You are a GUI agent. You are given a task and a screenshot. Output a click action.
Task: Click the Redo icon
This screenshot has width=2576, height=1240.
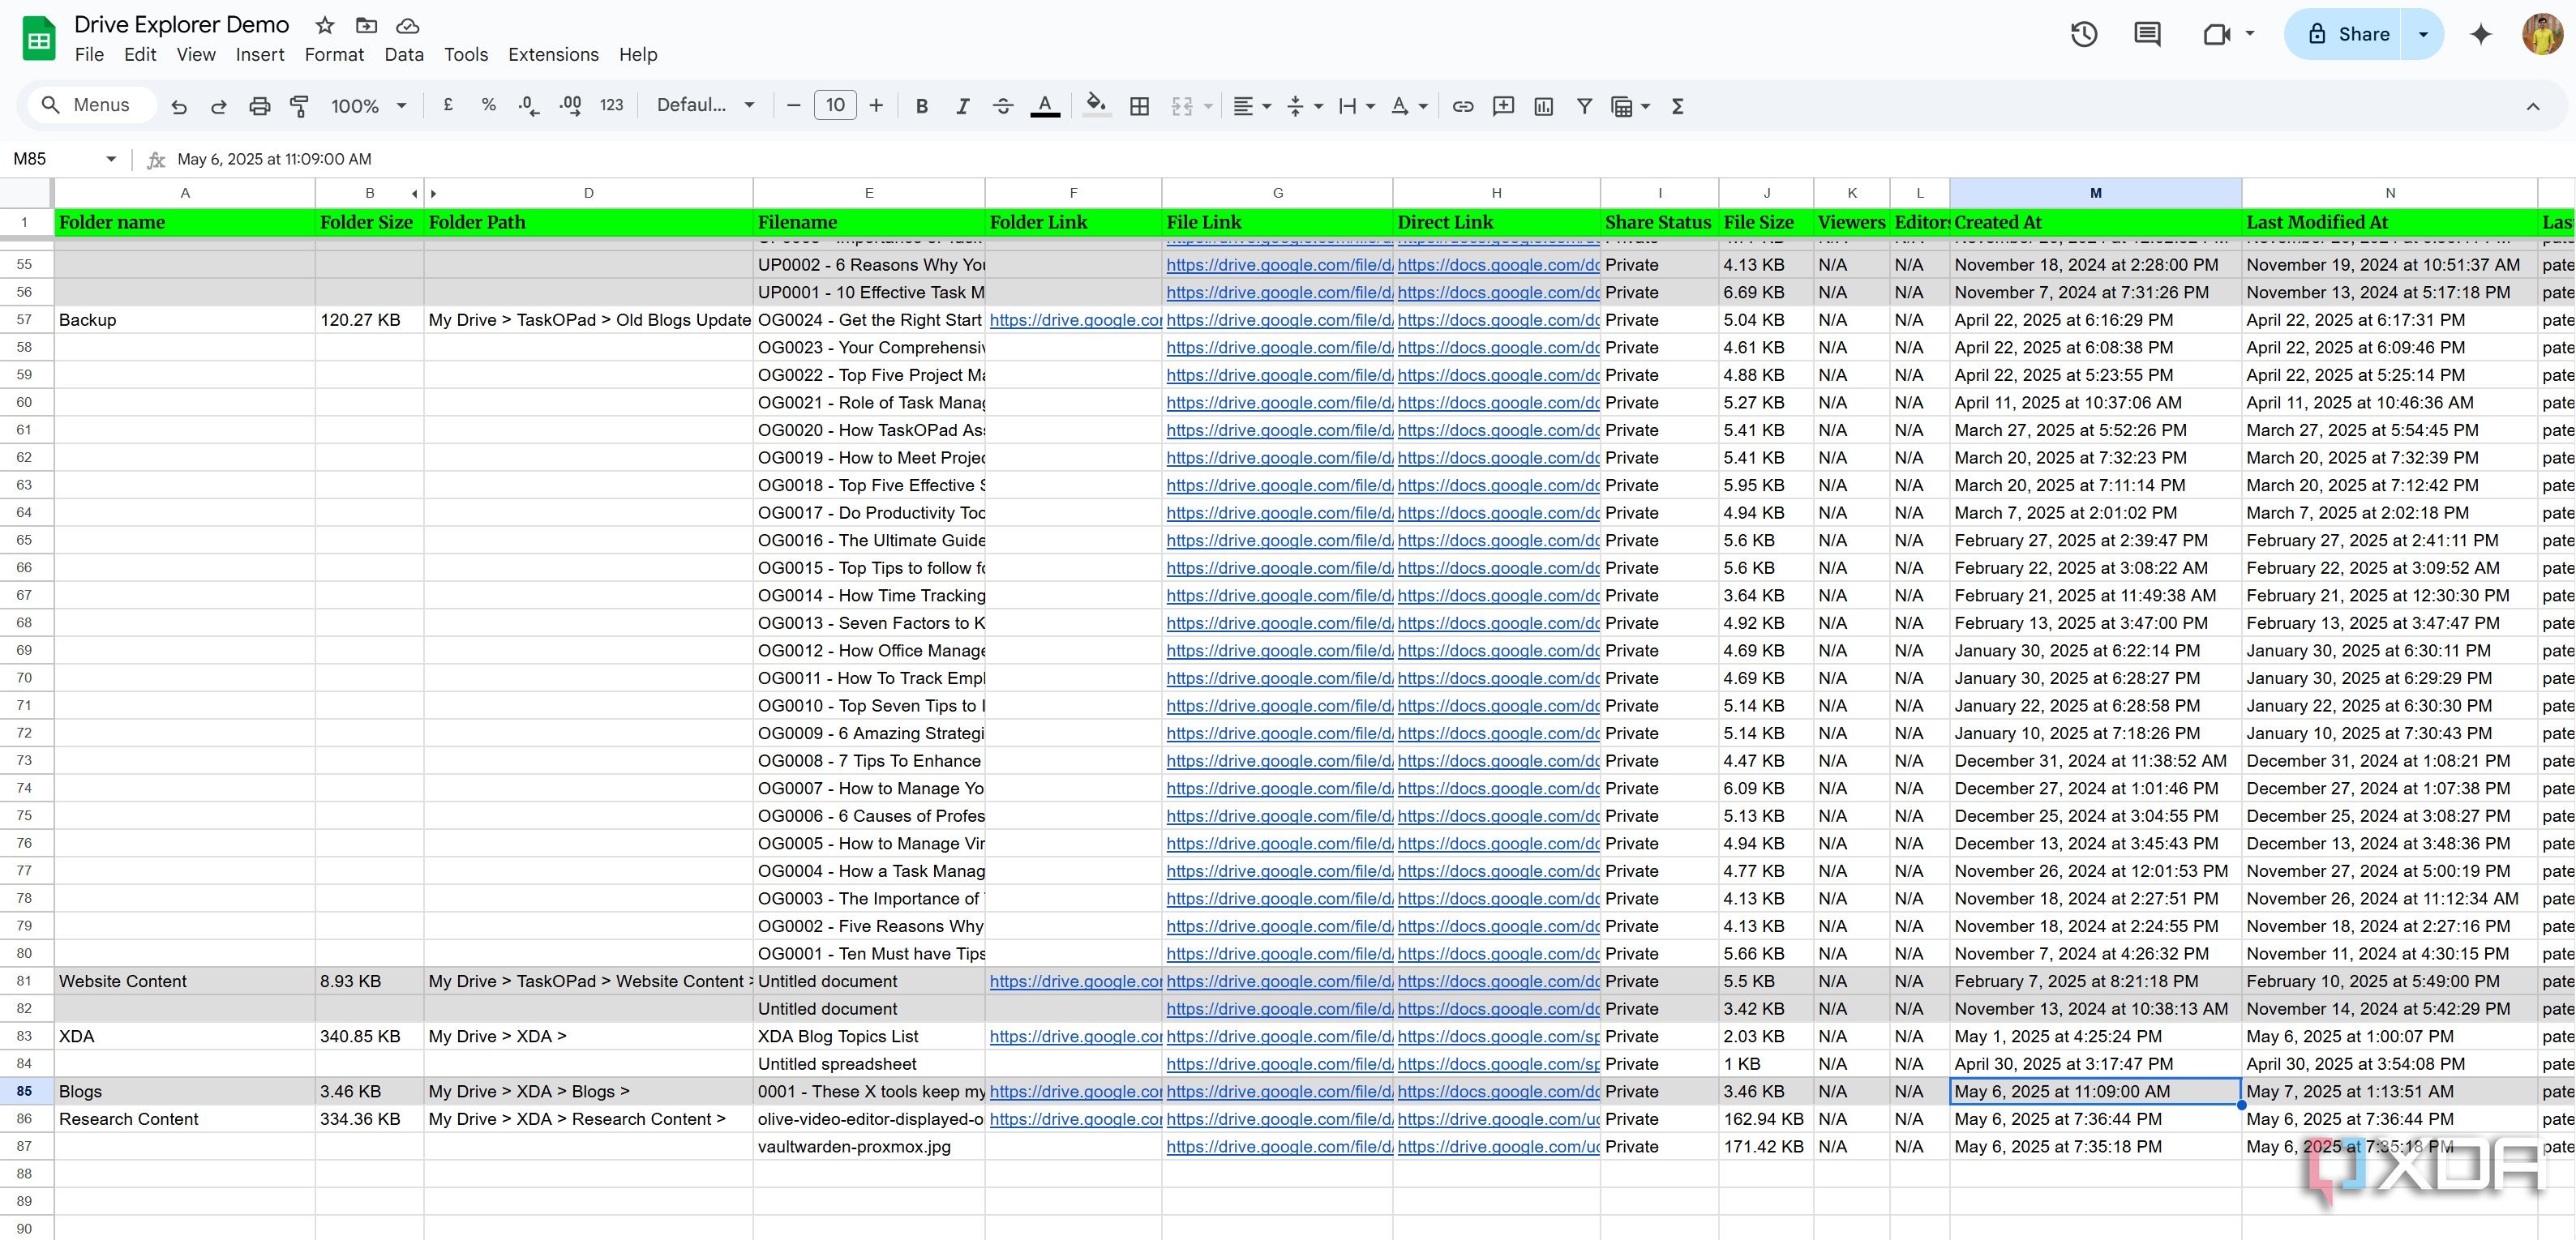point(219,106)
